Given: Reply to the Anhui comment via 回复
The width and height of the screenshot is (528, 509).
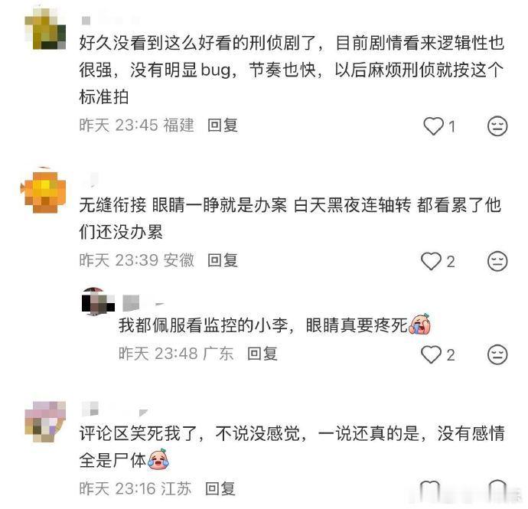Looking at the screenshot, I should click(x=223, y=260).
